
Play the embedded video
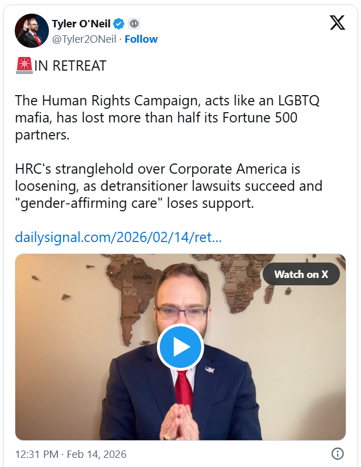click(x=180, y=347)
